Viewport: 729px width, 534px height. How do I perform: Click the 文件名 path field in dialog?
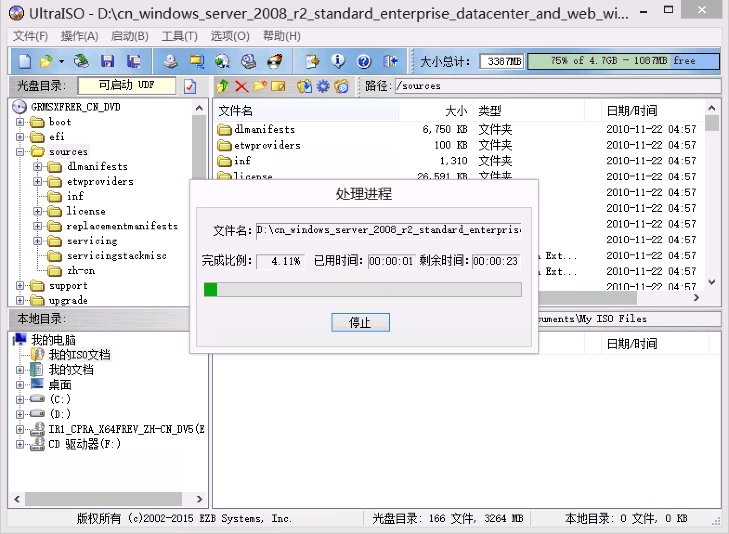389,230
